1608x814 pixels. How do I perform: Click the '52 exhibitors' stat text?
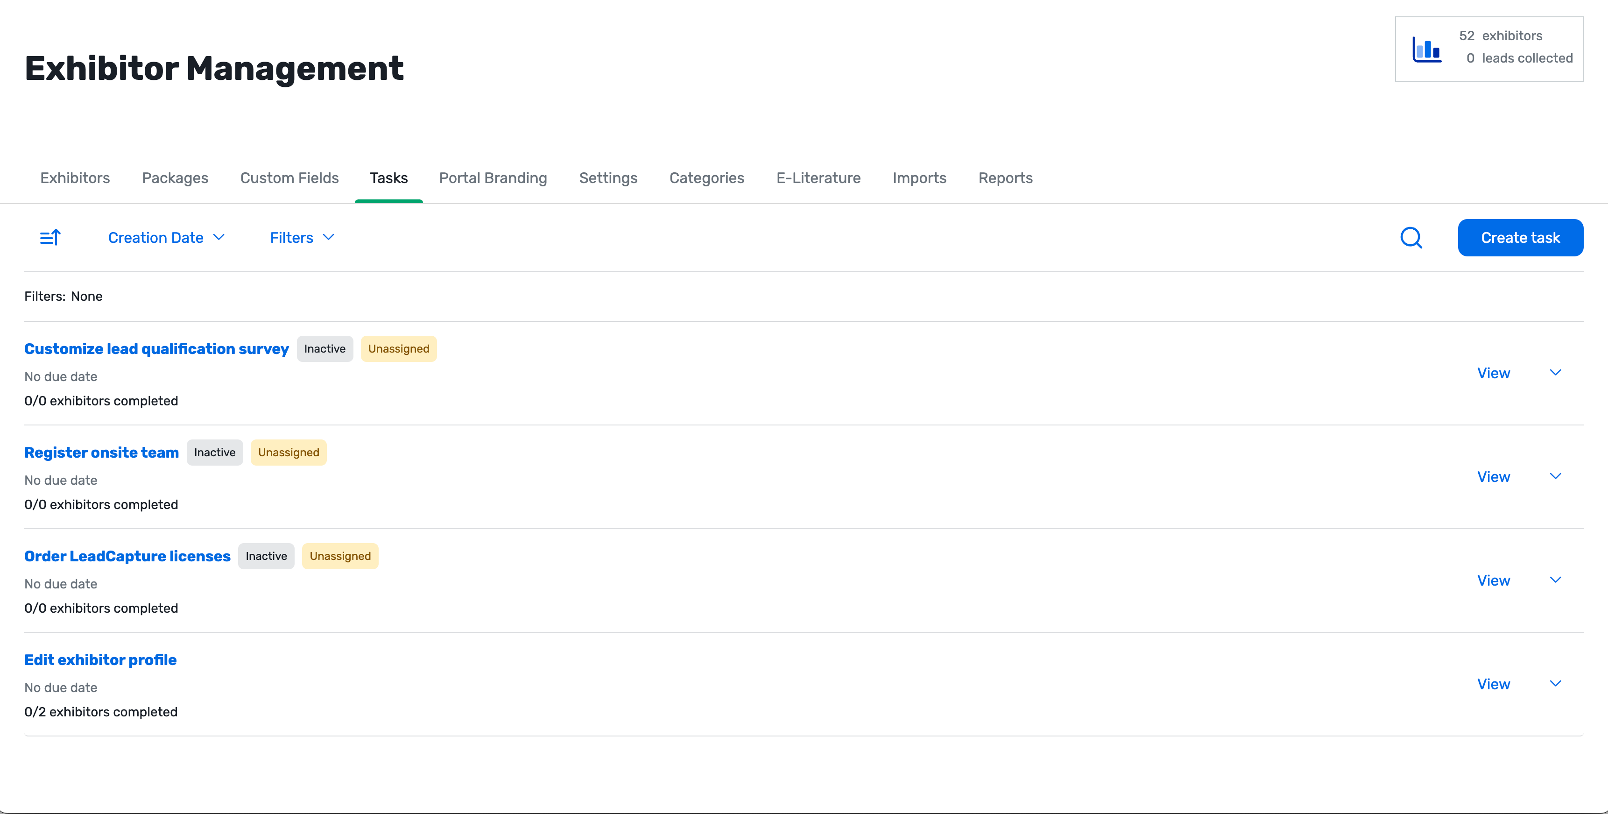1501,35
